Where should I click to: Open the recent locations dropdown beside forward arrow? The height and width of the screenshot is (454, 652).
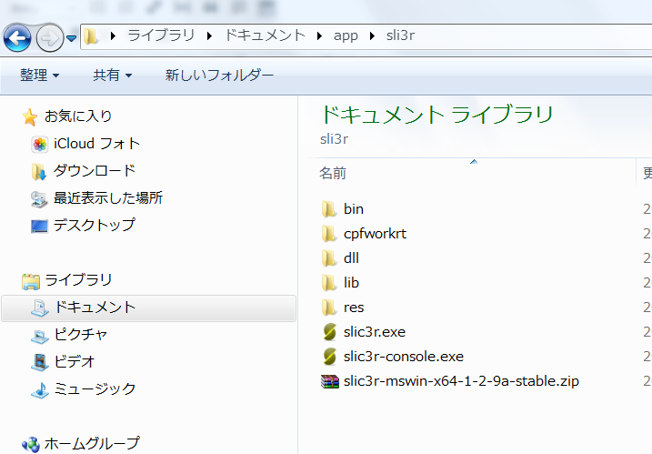(x=72, y=38)
